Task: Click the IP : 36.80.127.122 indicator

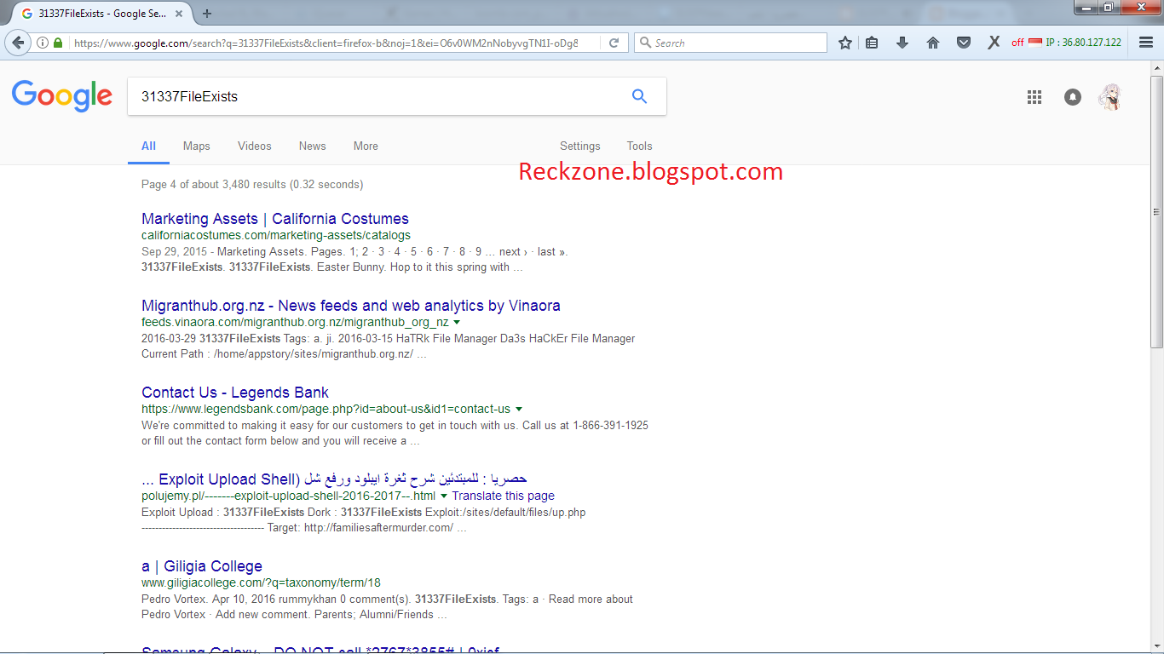Action: [x=1083, y=43]
